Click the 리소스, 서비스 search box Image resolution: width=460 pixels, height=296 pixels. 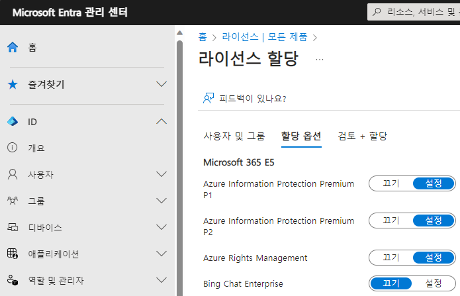click(414, 12)
